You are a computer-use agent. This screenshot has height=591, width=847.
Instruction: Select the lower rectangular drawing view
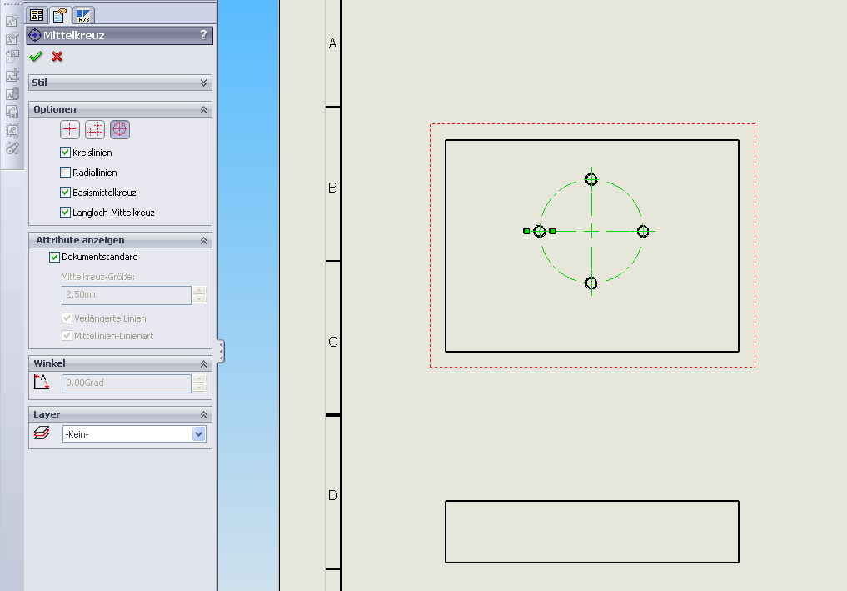(x=592, y=532)
